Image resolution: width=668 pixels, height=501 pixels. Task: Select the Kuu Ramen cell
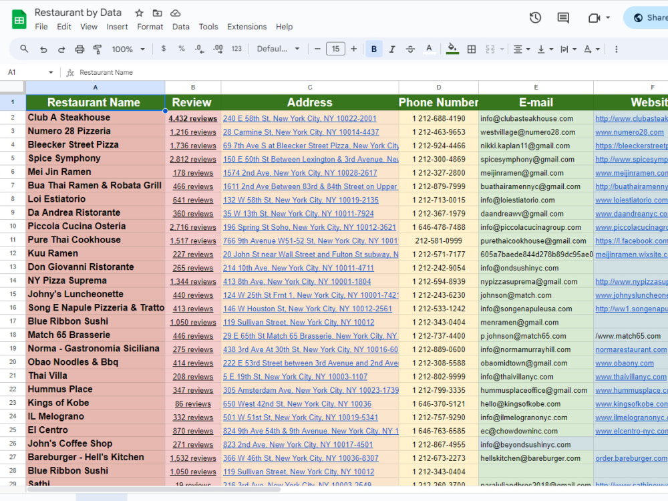pos(96,253)
